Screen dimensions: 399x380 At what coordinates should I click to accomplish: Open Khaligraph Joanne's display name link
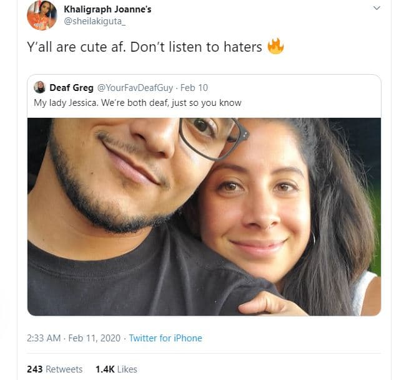tap(107, 9)
